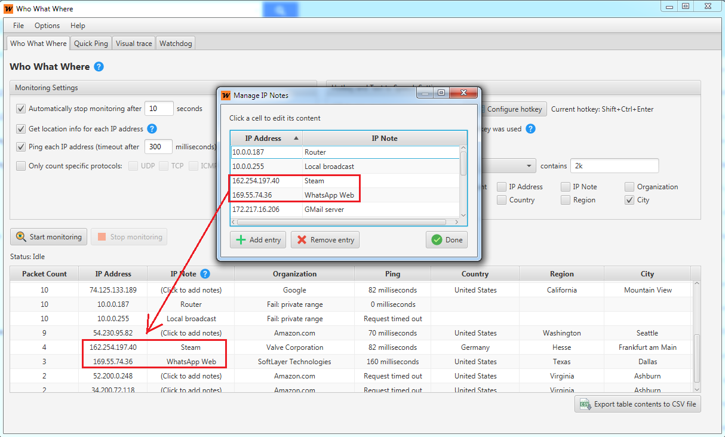Sort main table by Organization header
Viewport: 725px width, 437px height.
294,274
